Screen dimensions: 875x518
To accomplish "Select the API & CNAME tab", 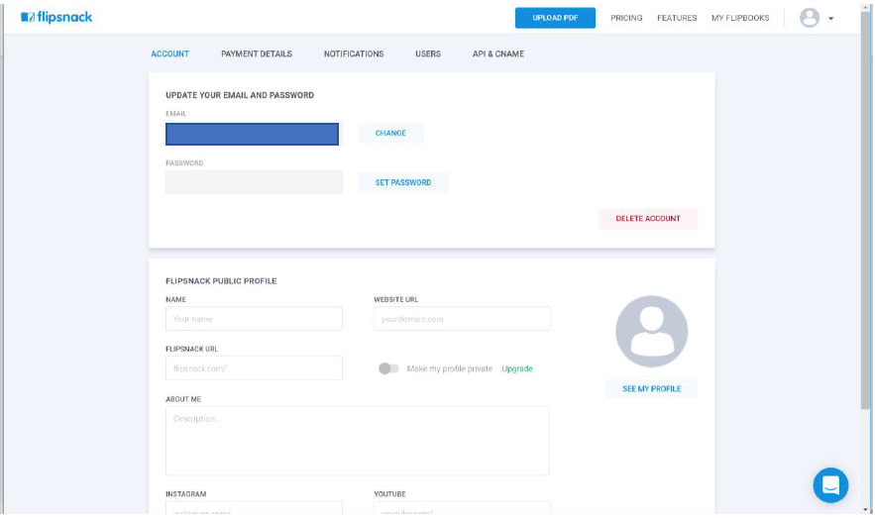I will [x=497, y=54].
